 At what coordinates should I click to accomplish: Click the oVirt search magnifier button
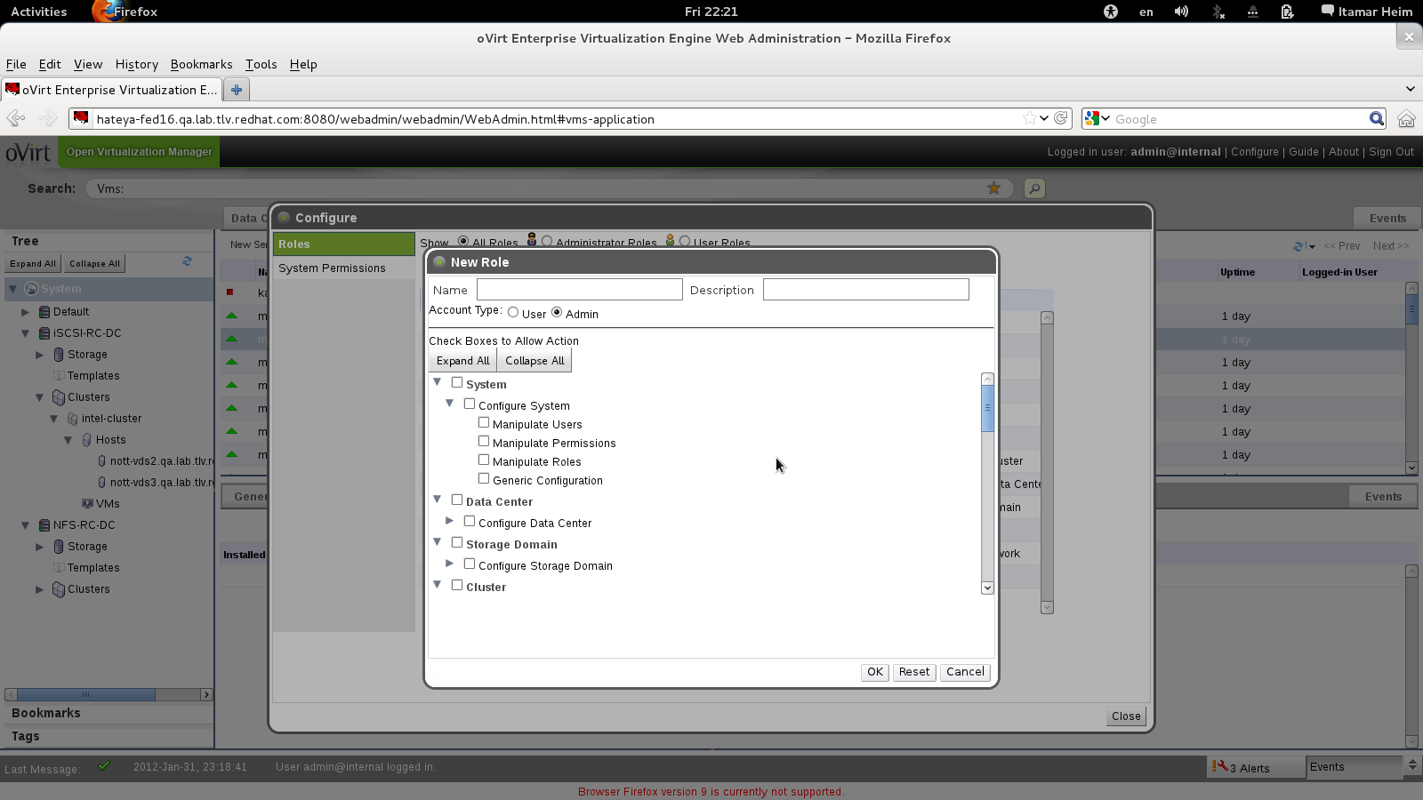pos(1034,188)
